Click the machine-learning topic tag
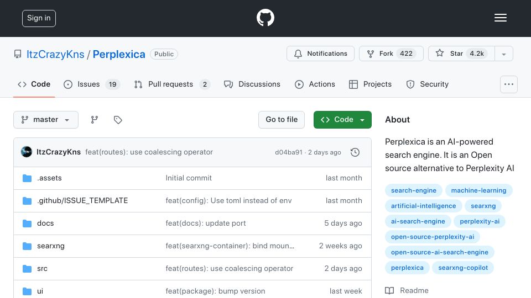Viewport: 531px width, 298px height. [479, 190]
